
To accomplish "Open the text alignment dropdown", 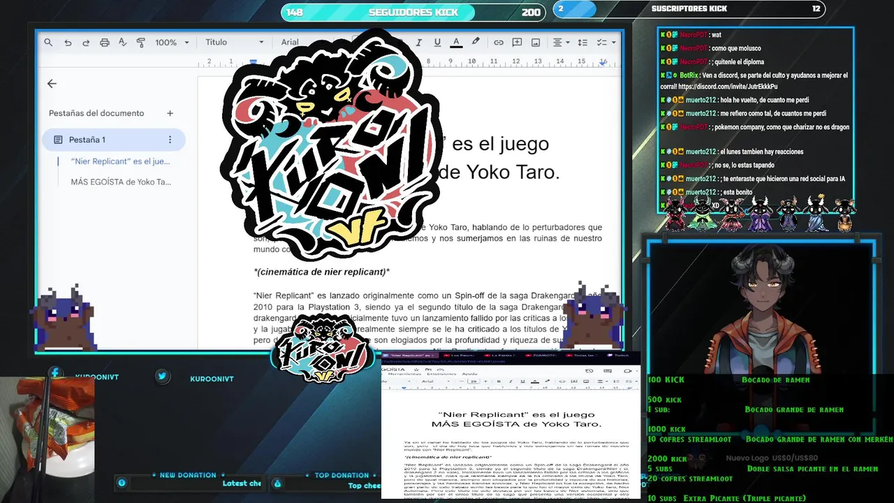I will 562,43.
